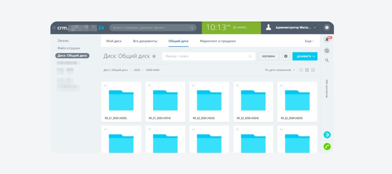The height and width of the screenshot is (174, 392).
Task: Open folder 09_22_2020 (4323)
Action: pyautogui.click(x=209, y=100)
